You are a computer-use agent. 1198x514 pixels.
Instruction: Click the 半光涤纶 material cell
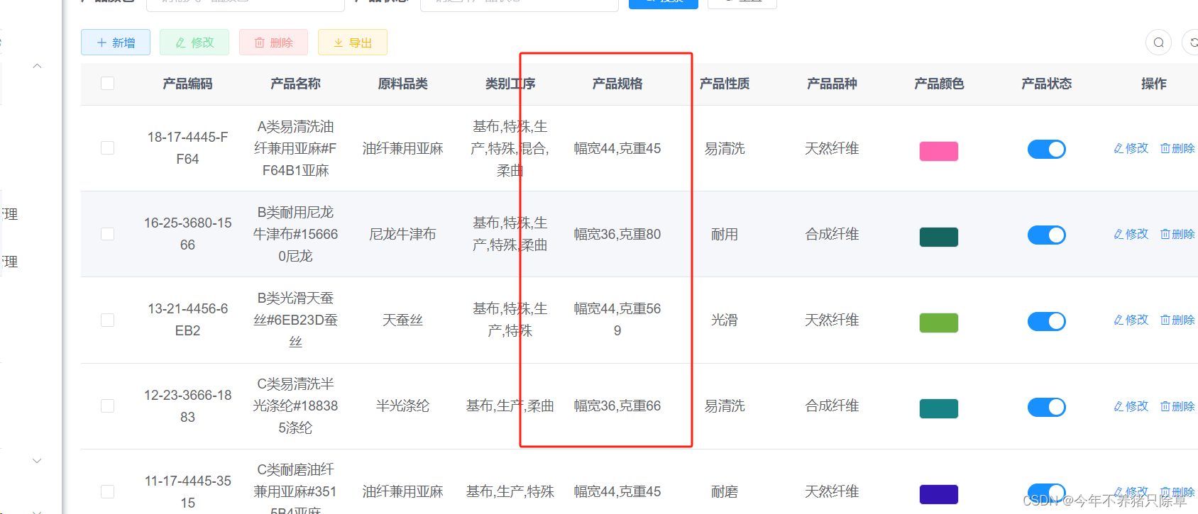point(402,406)
